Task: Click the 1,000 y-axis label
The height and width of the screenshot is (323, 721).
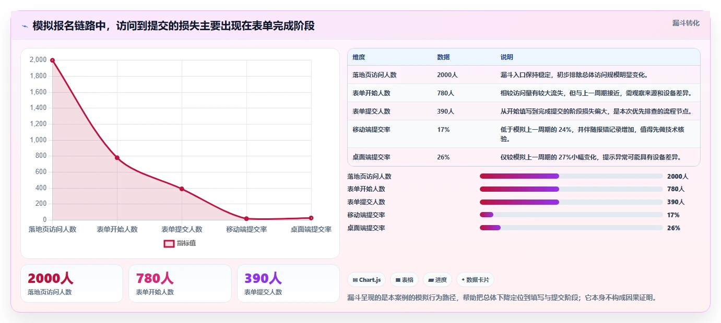Action: point(38,140)
